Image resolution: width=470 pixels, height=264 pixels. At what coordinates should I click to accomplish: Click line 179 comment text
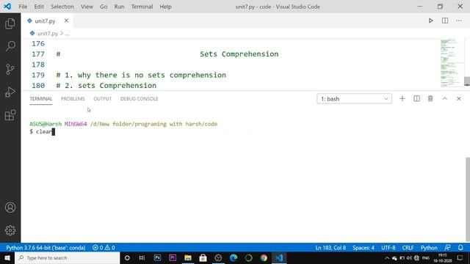pos(141,75)
